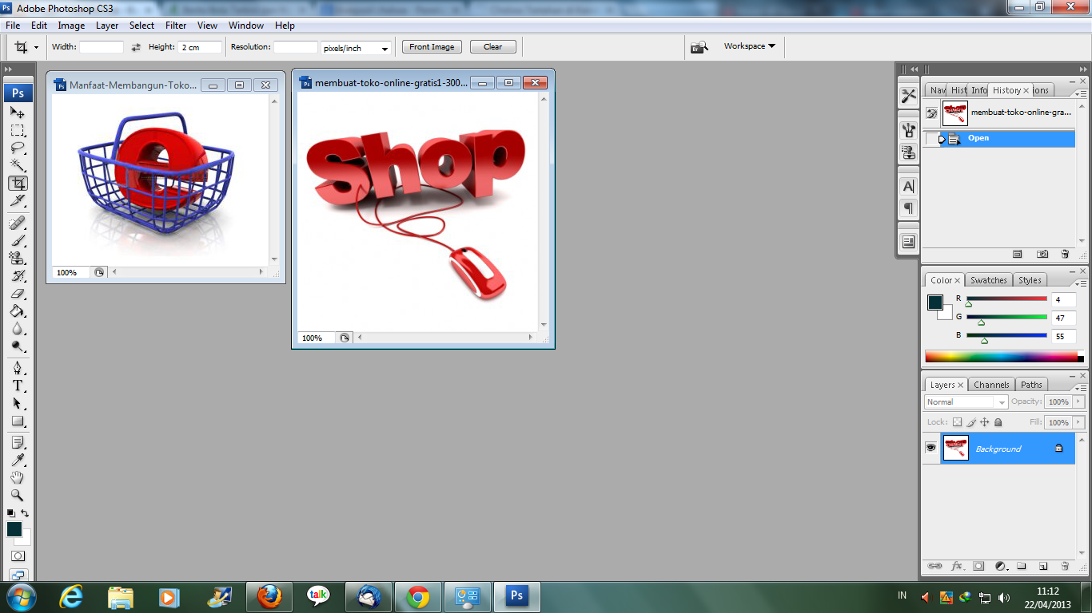Open the Character panel icon
The width and height of the screenshot is (1092, 613).
(908, 186)
